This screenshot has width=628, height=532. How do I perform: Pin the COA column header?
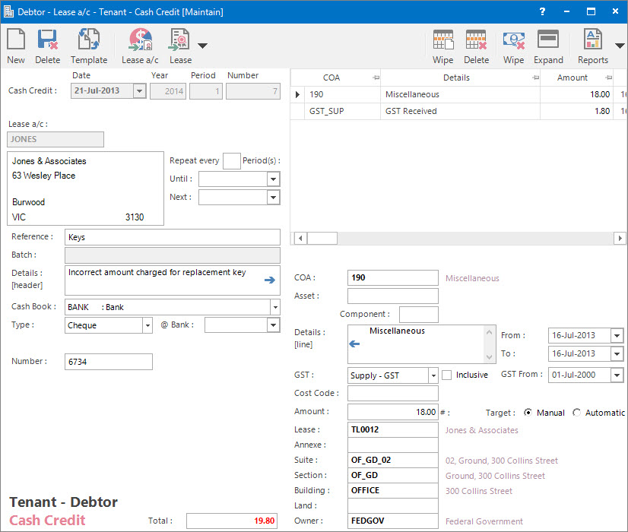376,78
